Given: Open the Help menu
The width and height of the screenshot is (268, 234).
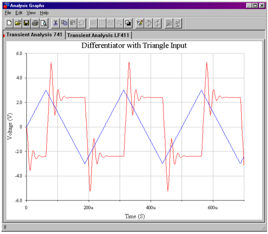Looking at the screenshot, I should pyautogui.click(x=44, y=13).
